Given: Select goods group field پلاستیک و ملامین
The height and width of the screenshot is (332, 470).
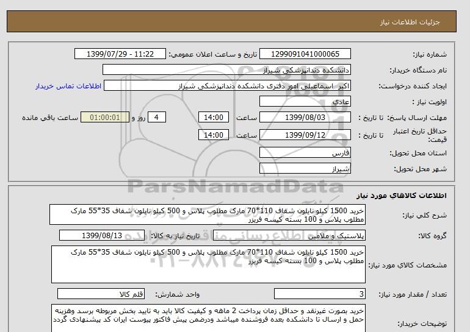Looking at the screenshot, I should 289,235.
